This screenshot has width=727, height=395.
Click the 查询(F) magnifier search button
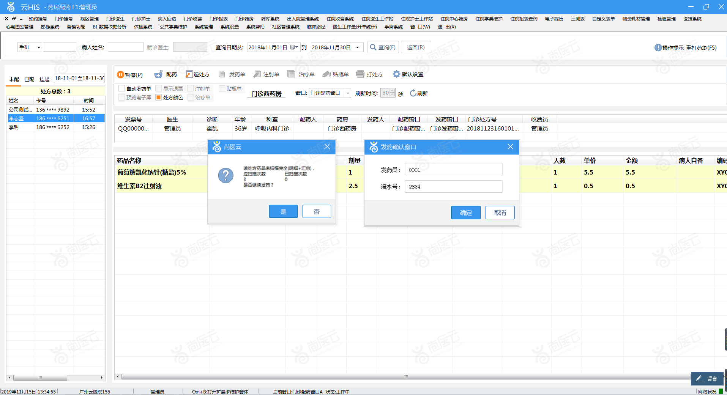[383, 47]
